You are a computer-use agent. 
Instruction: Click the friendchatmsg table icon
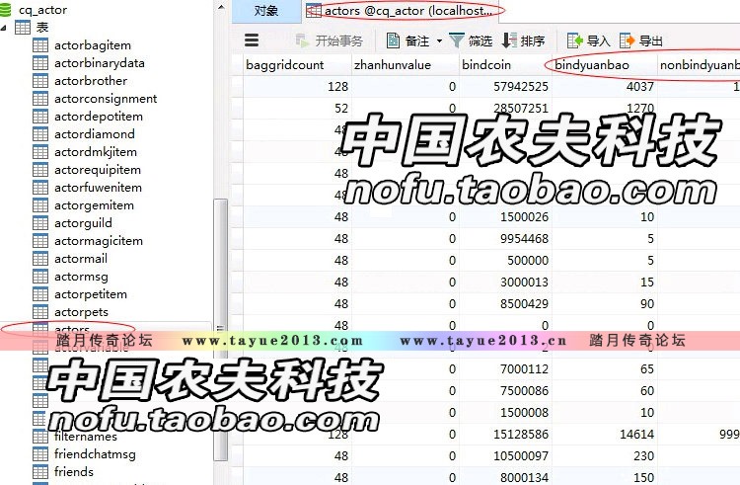pos(40,454)
